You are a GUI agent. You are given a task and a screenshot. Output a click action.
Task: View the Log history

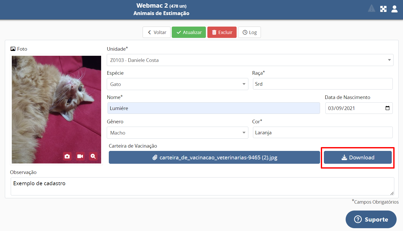(x=249, y=32)
